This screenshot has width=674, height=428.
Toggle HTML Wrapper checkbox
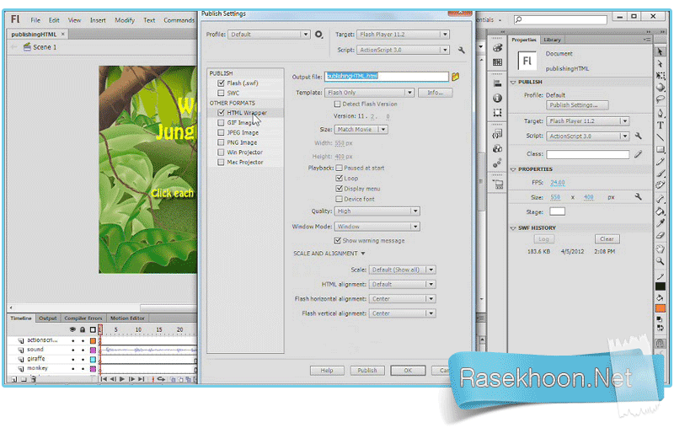coord(221,113)
